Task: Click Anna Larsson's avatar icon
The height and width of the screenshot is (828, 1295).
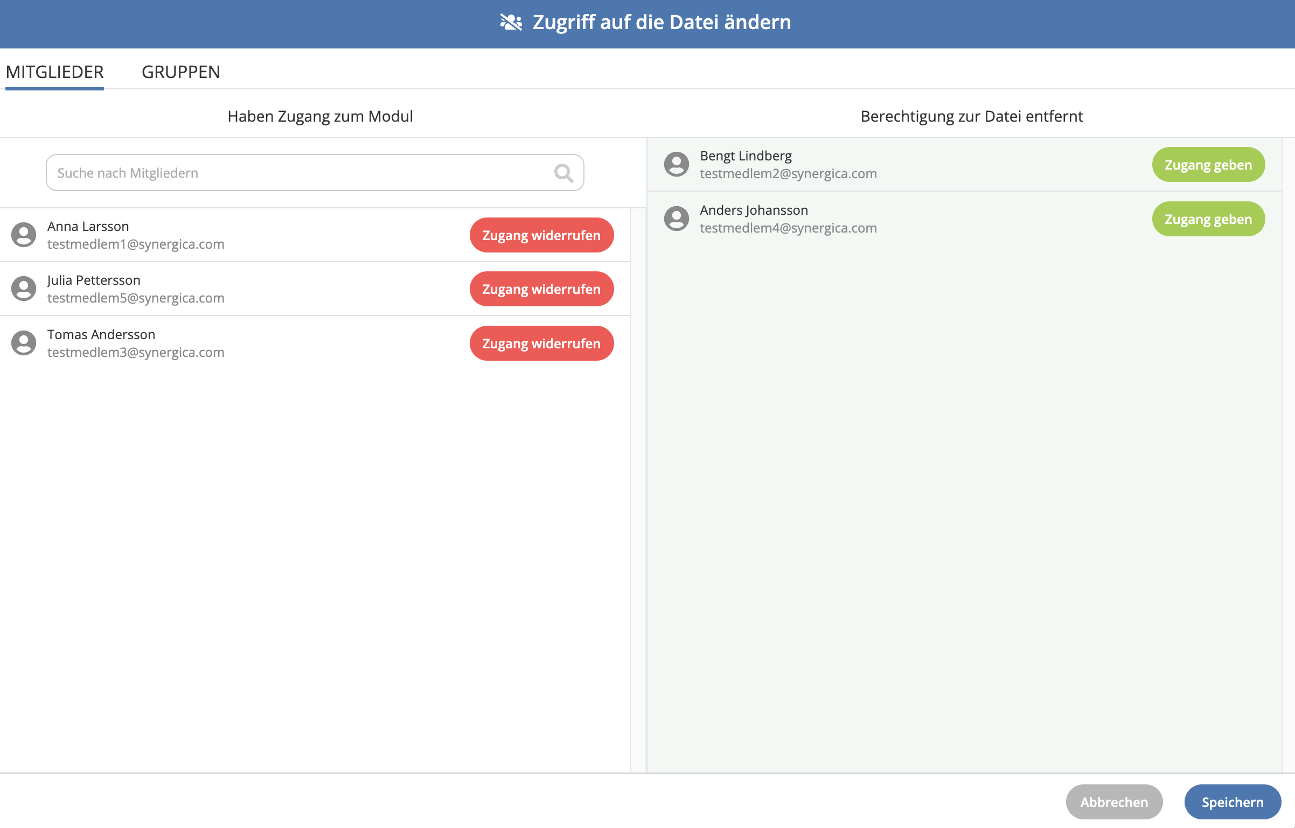Action: pyautogui.click(x=24, y=235)
